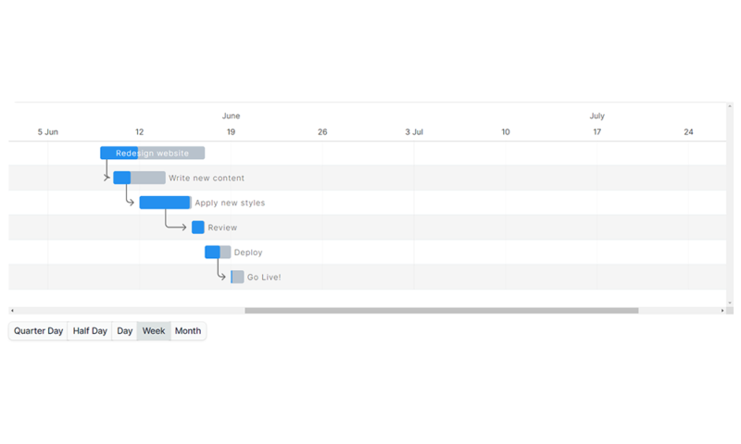The image size is (741, 444).
Task: Click the 3 Jul date header
Action: 414,132
